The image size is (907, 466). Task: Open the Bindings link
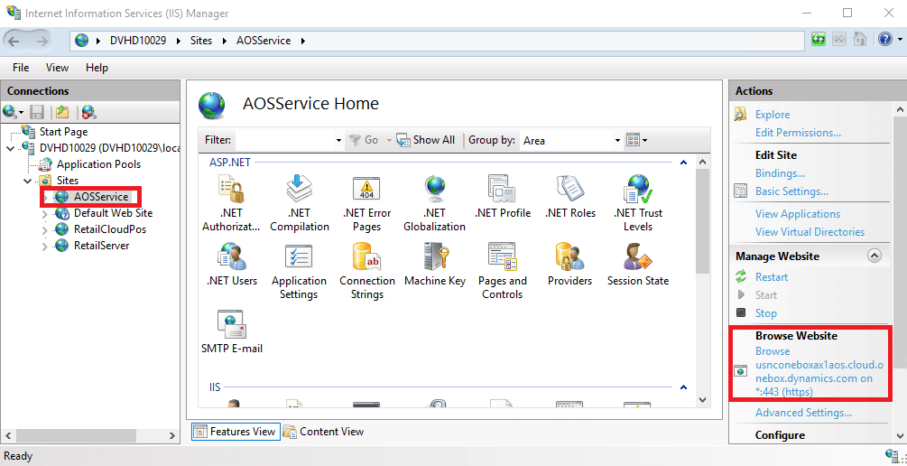(x=780, y=173)
